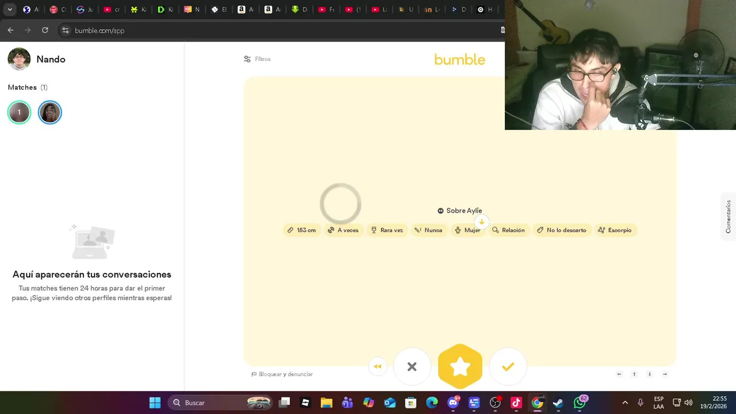Switch to the 'Ju' browser tab
This screenshot has width=736, height=414.
(x=85, y=10)
